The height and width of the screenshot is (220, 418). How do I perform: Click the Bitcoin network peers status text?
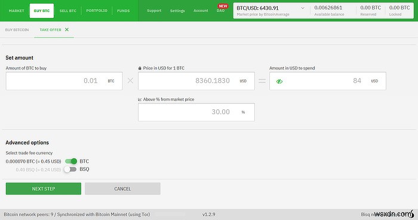(77, 215)
